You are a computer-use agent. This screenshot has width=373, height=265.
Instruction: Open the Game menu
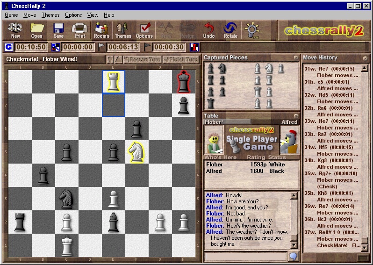(11, 15)
